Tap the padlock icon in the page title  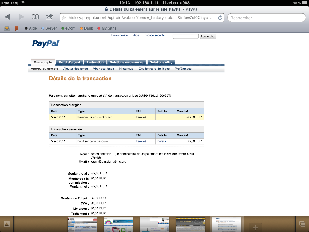click(x=106, y=9)
